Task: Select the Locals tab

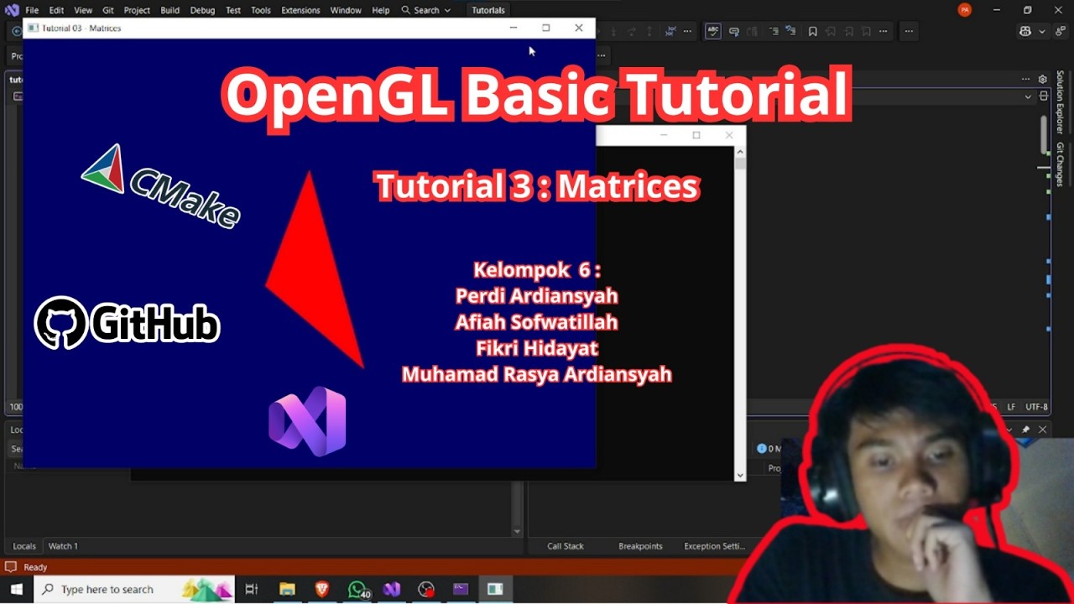Action: click(24, 546)
